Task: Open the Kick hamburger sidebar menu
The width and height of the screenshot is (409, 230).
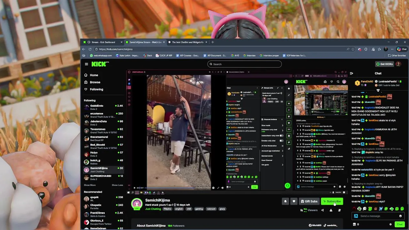Action: [86, 64]
